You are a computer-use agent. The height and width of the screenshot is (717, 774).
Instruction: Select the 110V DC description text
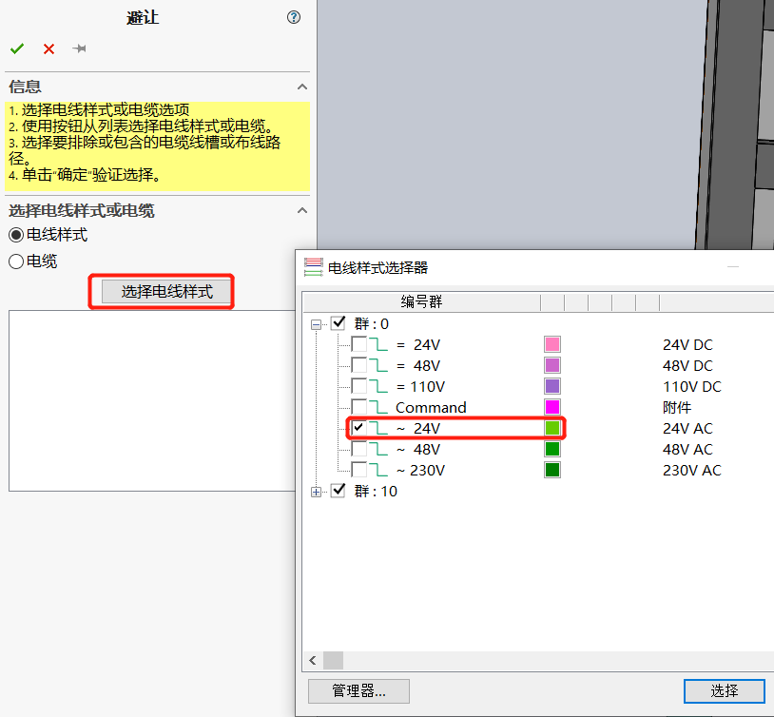691,387
